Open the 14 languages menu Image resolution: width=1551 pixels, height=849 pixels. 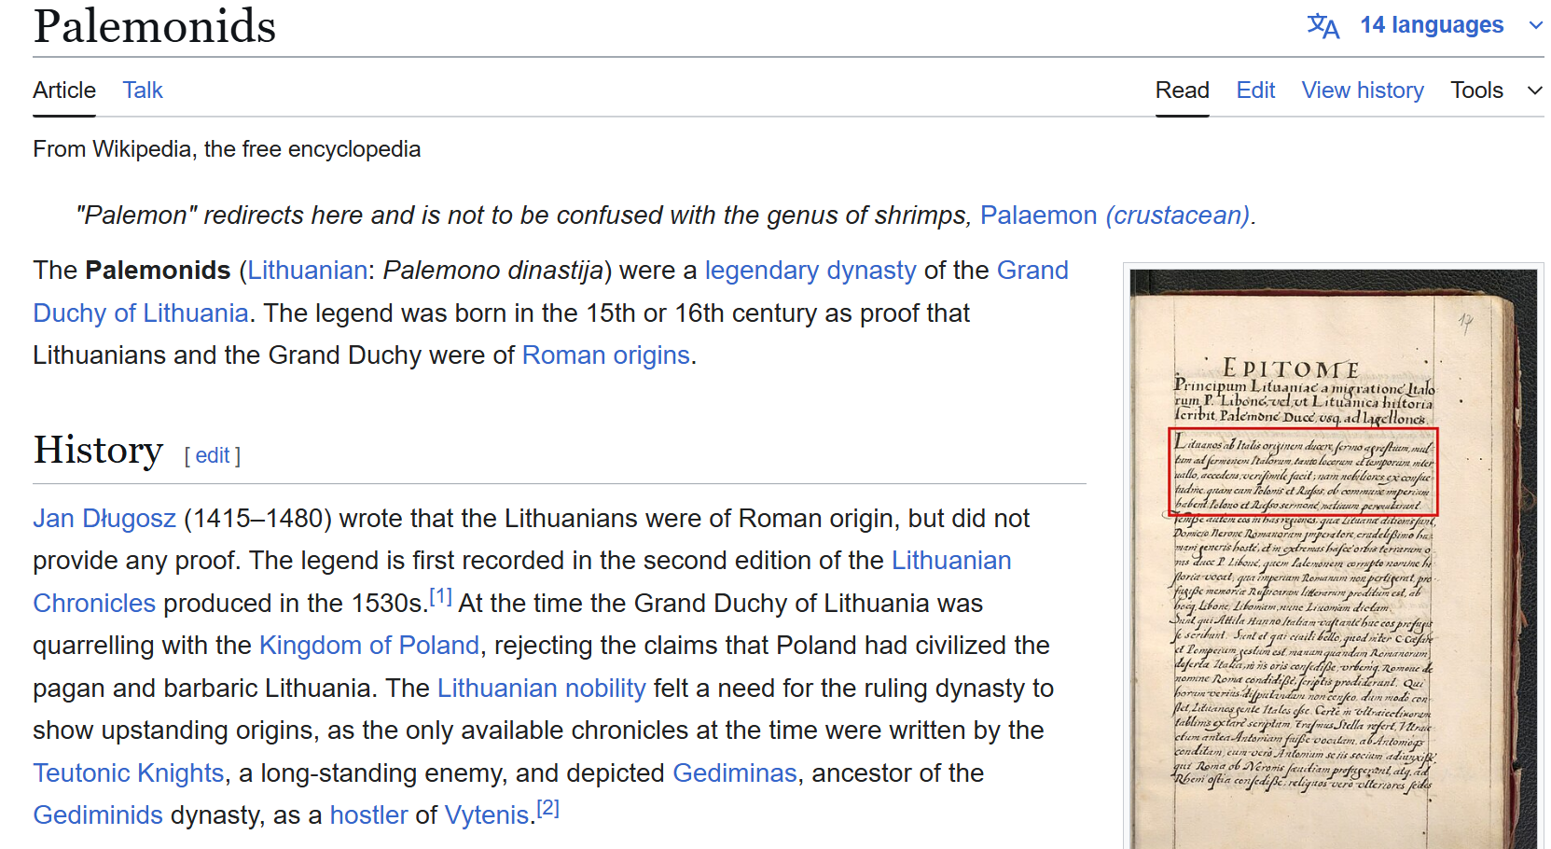pos(1431,25)
